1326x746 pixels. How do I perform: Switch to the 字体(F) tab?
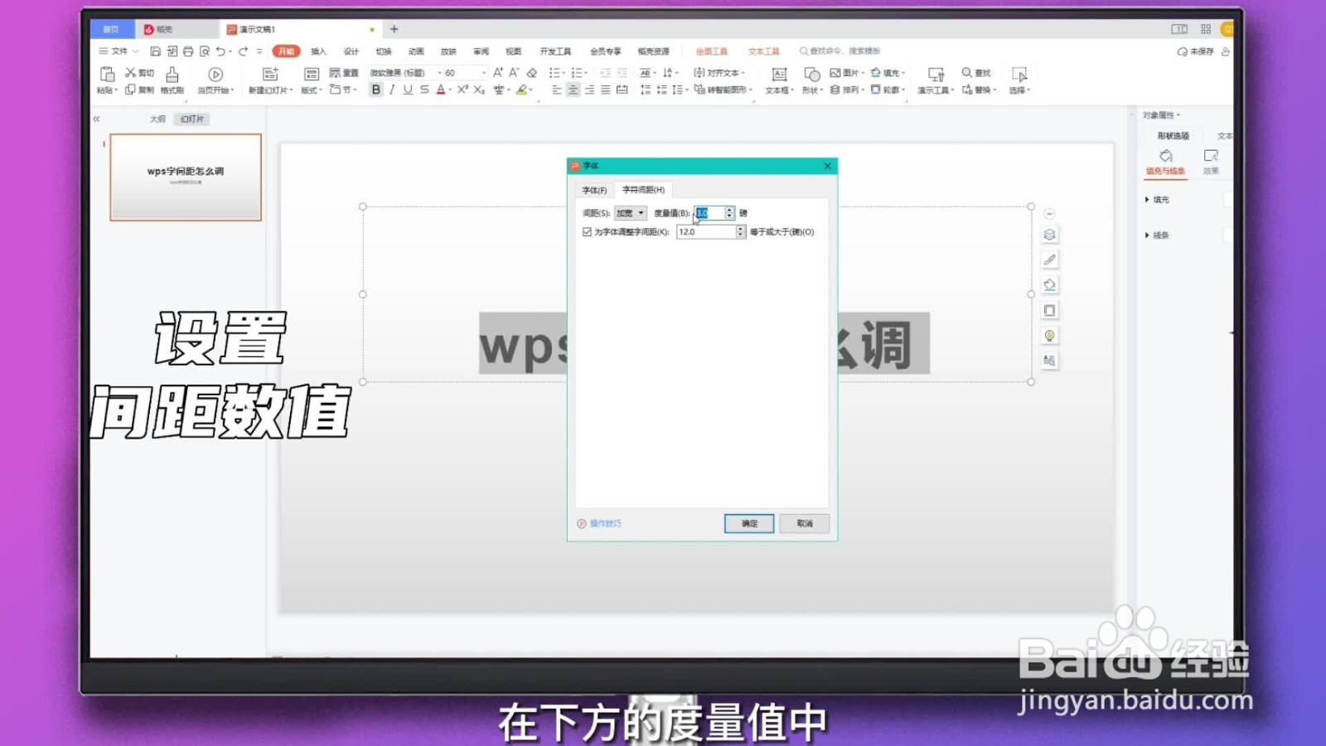click(x=594, y=190)
